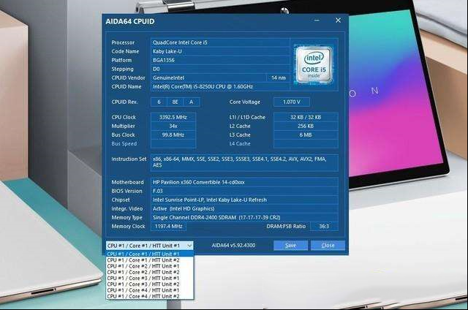Viewport: 468px width, 310px height.
Task: Click the L1 cache value 32 KB / 32 KB
Action: coord(306,117)
